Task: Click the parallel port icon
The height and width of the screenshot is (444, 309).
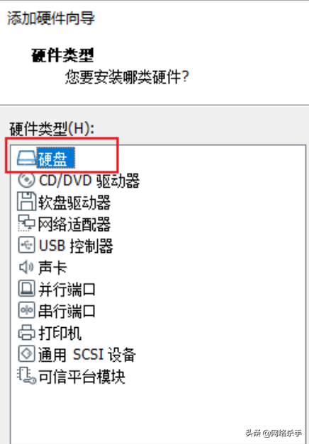Action: [x=26, y=288]
